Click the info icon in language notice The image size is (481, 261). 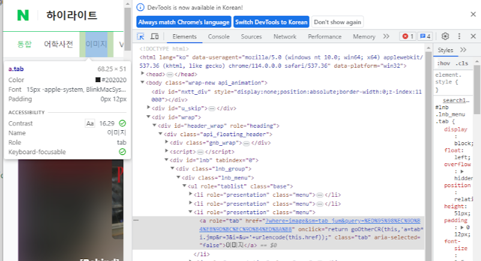click(140, 7)
